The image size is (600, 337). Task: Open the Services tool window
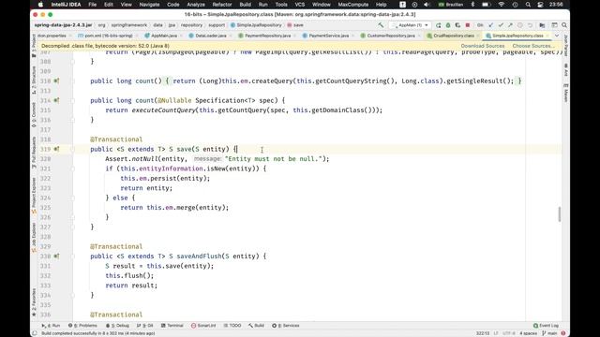click(x=285, y=326)
